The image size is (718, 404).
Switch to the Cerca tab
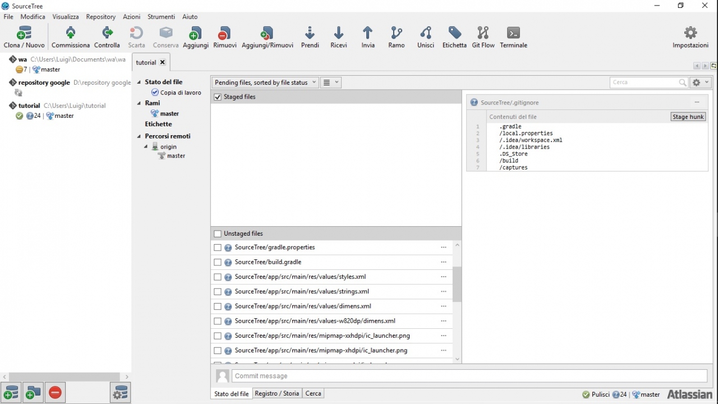pyautogui.click(x=313, y=394)
